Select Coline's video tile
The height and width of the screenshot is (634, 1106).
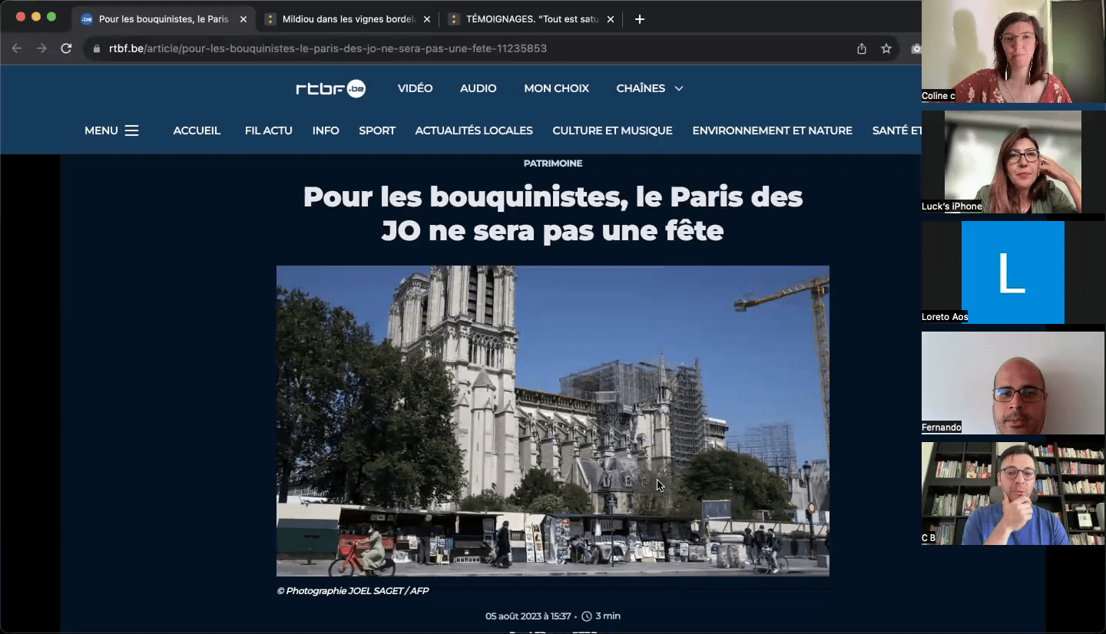[x=1013, y=51]
